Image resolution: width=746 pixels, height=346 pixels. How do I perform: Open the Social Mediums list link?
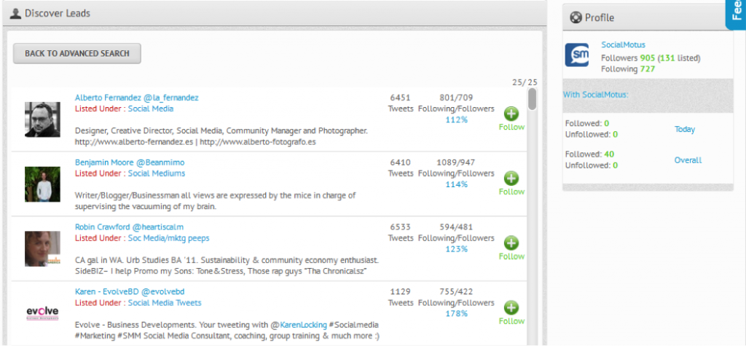tap(156, 173)
